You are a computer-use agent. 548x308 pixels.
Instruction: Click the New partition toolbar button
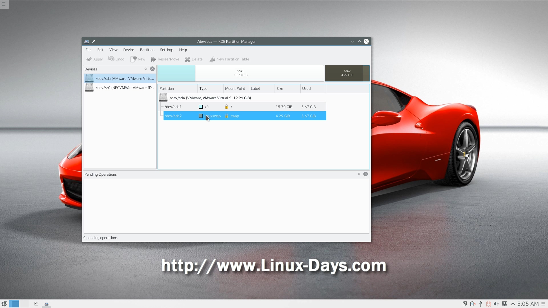click(138, 59)
